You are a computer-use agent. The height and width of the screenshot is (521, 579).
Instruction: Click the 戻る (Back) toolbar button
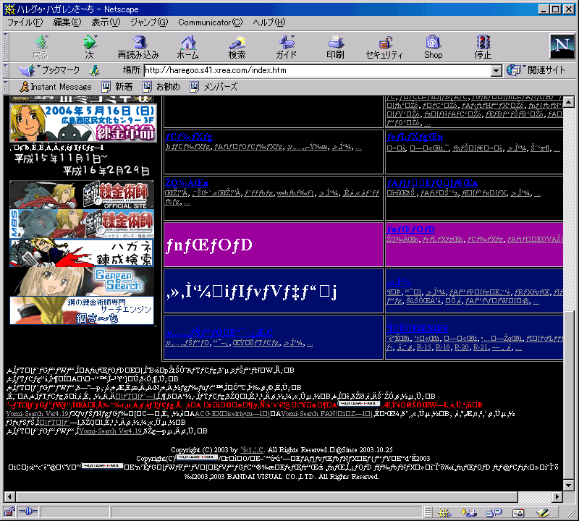(41, 47)
